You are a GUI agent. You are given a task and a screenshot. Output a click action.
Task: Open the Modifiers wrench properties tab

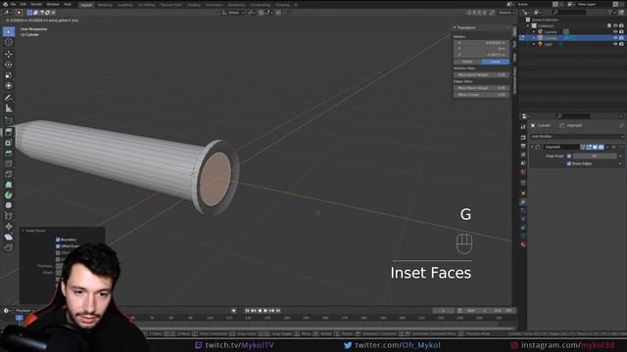[x=523, y=202]
